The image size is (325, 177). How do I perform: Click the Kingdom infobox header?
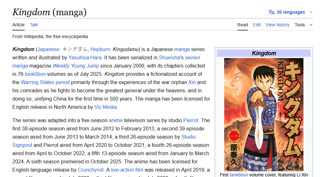[264, 53]
